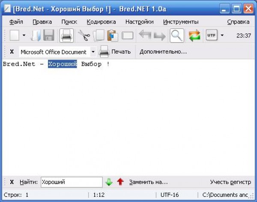Screen dimensions: 257x202
Task: Toggle the magnifier search icon
Action: (x=177, y=36)
